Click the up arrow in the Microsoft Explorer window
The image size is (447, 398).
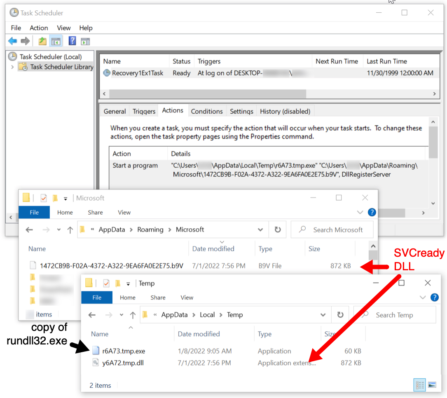tap(70, 229)
